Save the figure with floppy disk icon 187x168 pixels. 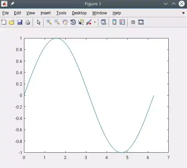point(20,22)
